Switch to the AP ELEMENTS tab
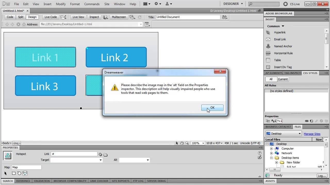The image size is (330, 185). coord(274,73)
